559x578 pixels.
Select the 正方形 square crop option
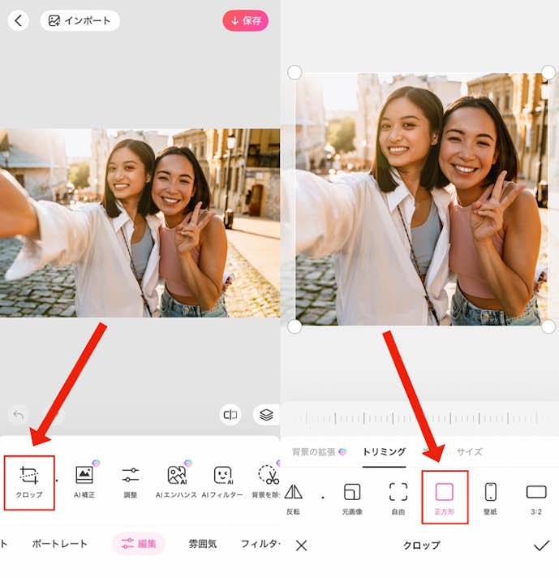click(445, 498)
